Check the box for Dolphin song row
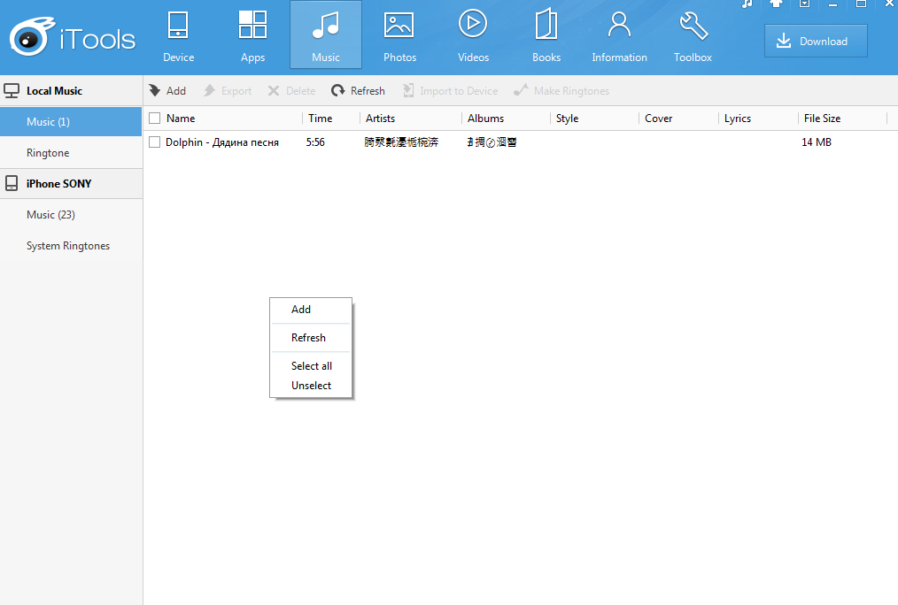Screen dimensions: 898x605 click(x=155, y=142)
